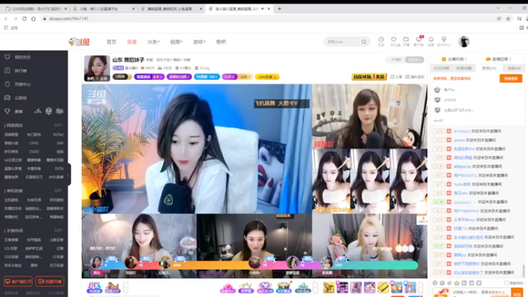Click the orange 发送 send button
The width and height of the screenshot is (528, 297).
pos(517,292)
